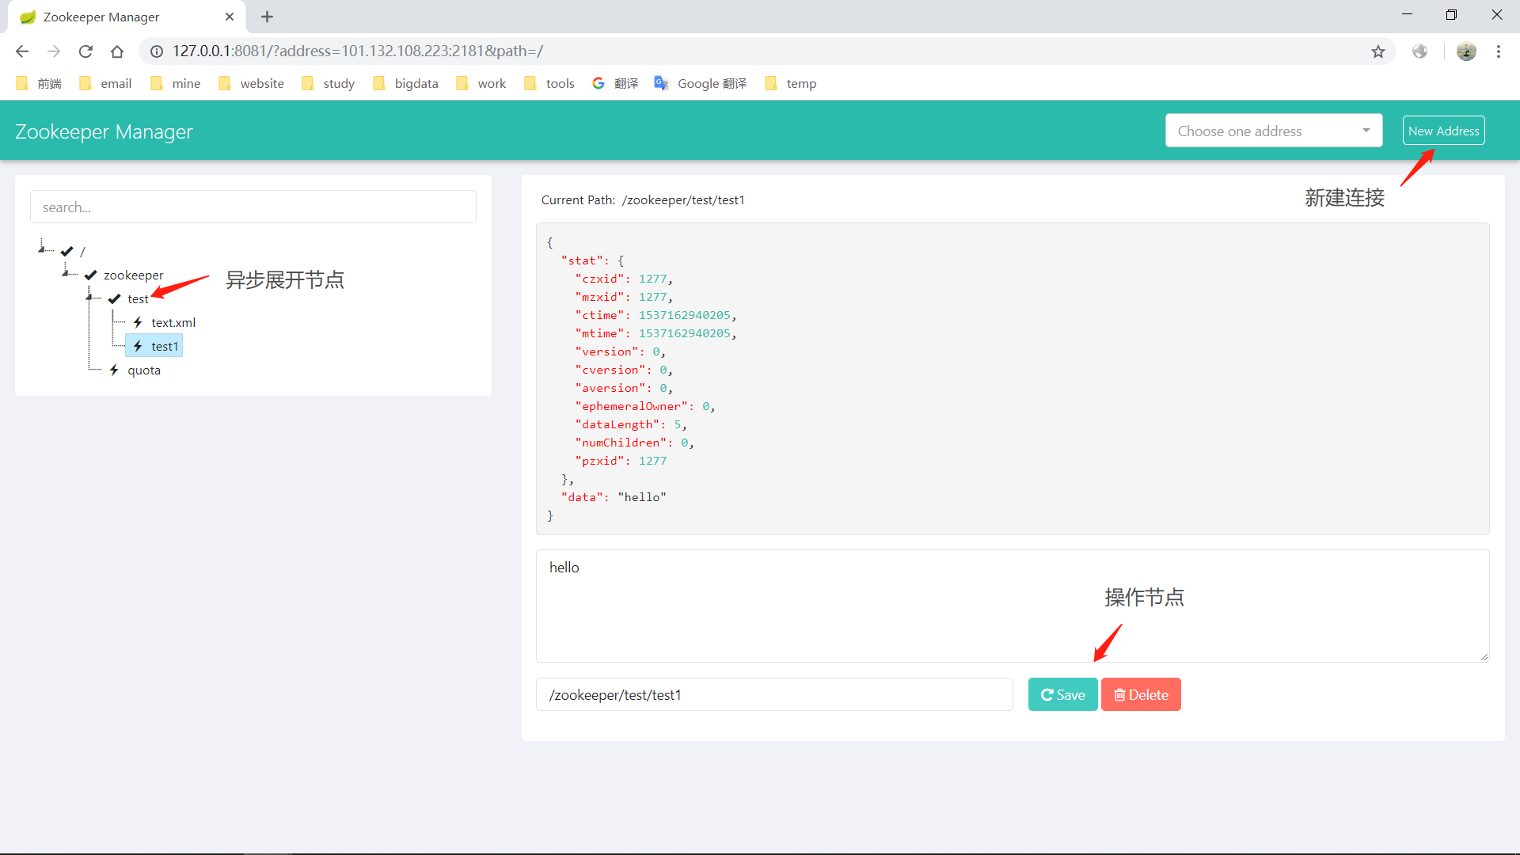Image resolution: width=1520 pixels, height=855 pixels.
Task: Open the mine bookmark folder
Action: 175,83
